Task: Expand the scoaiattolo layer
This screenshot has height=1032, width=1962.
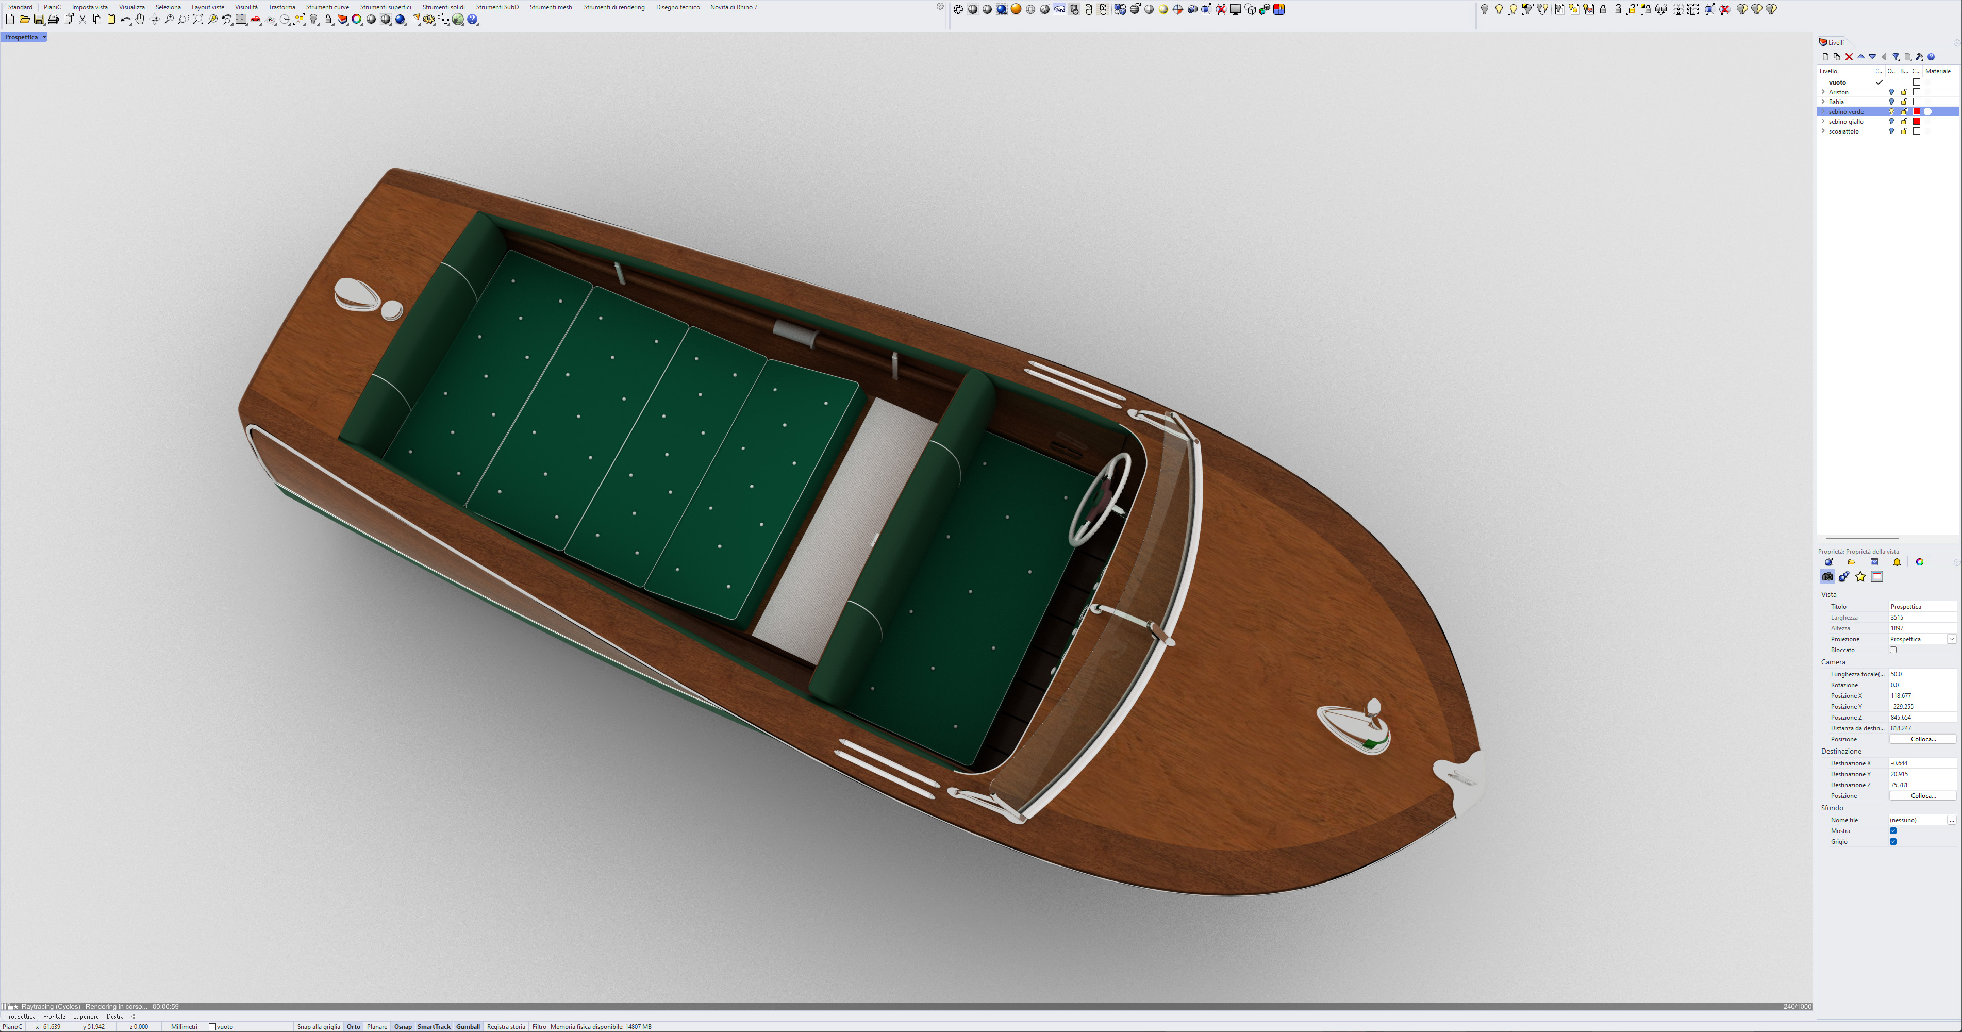Action: (x=1823, y=131)
